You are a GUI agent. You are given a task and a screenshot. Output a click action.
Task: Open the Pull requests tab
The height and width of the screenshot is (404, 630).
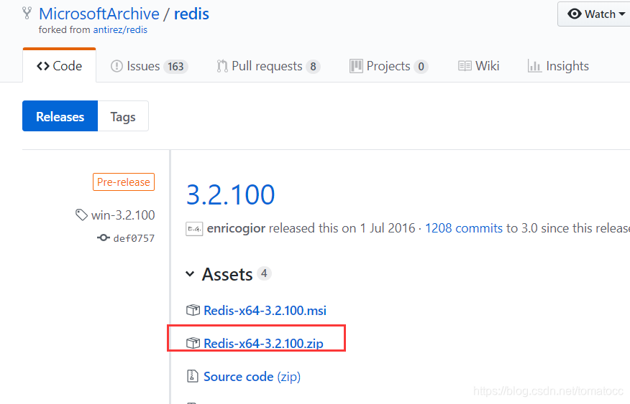pos(268,66)
